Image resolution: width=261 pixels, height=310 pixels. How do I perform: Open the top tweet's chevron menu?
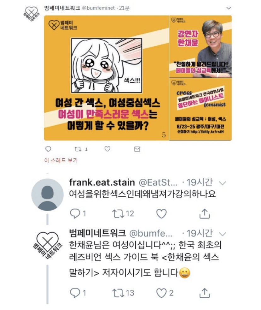(x=229, y=8)
